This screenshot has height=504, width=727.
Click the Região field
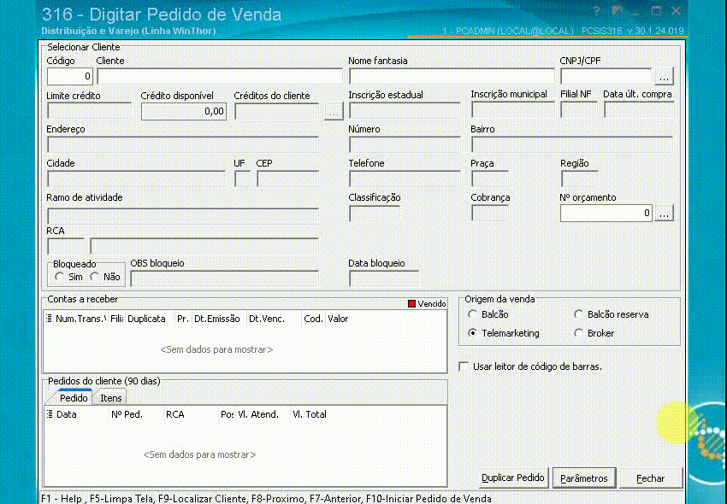(x=579, y=179)
